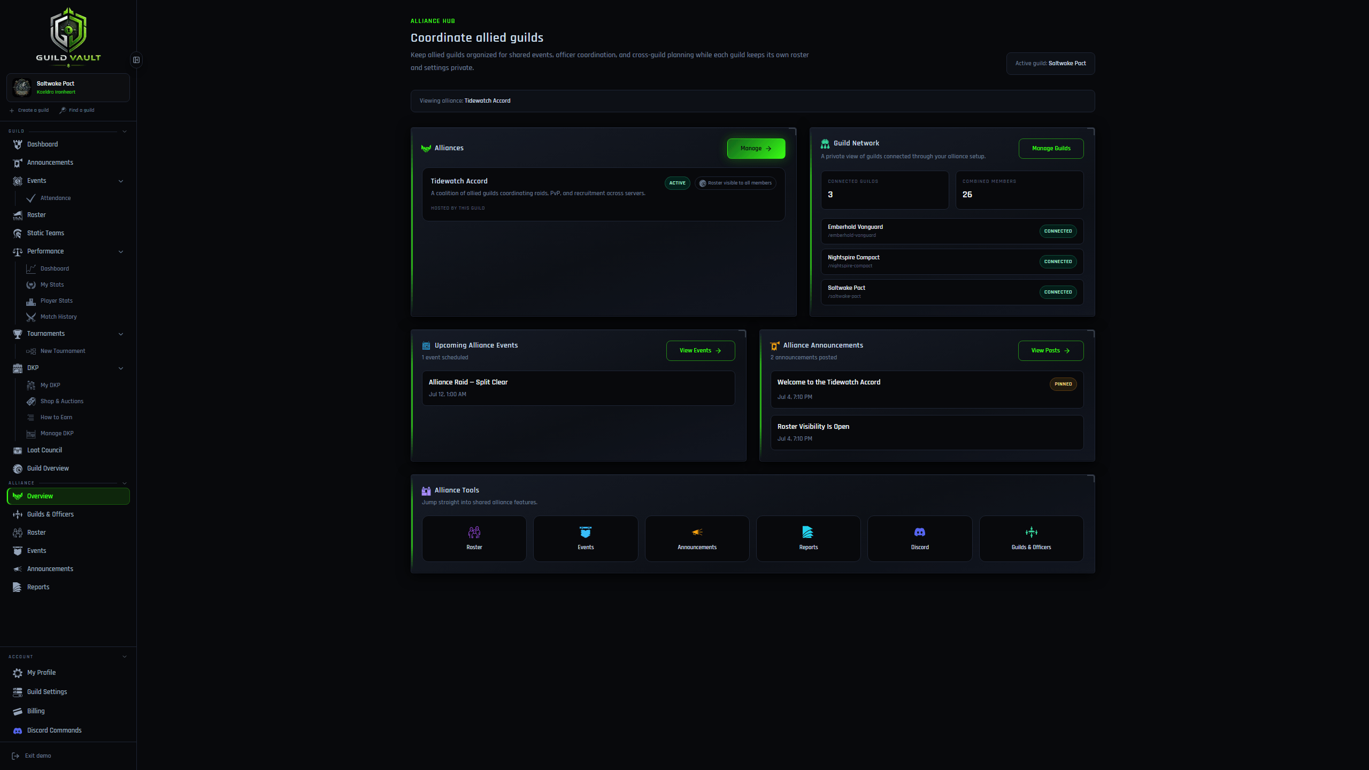This screenshot has height=770, width=1369.
Task: Open Roster Visibility Is Open post
Action: tap(927, 433)
